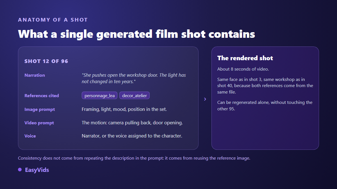The height and width of the screenshot is (189, 337).
Task: Click the italic narration quote about the workshop door
Action: 134,78
